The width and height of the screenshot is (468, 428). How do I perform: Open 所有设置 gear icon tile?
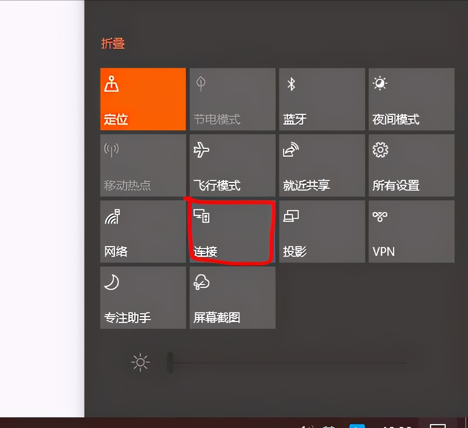click(x=411, y=165)
